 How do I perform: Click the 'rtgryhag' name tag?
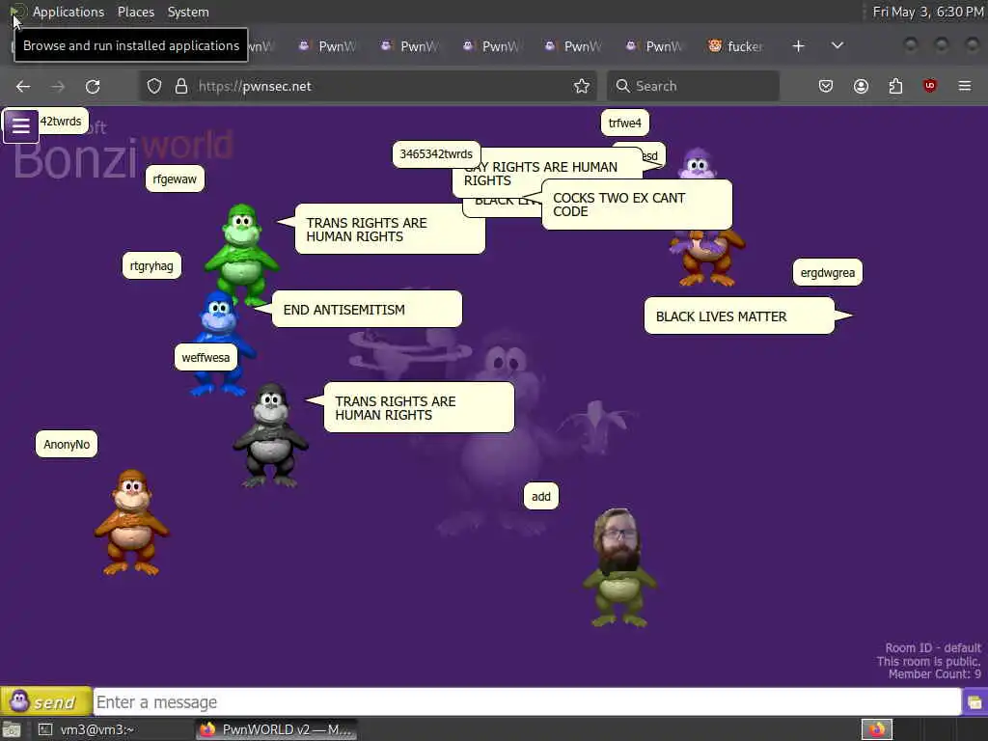151,265
